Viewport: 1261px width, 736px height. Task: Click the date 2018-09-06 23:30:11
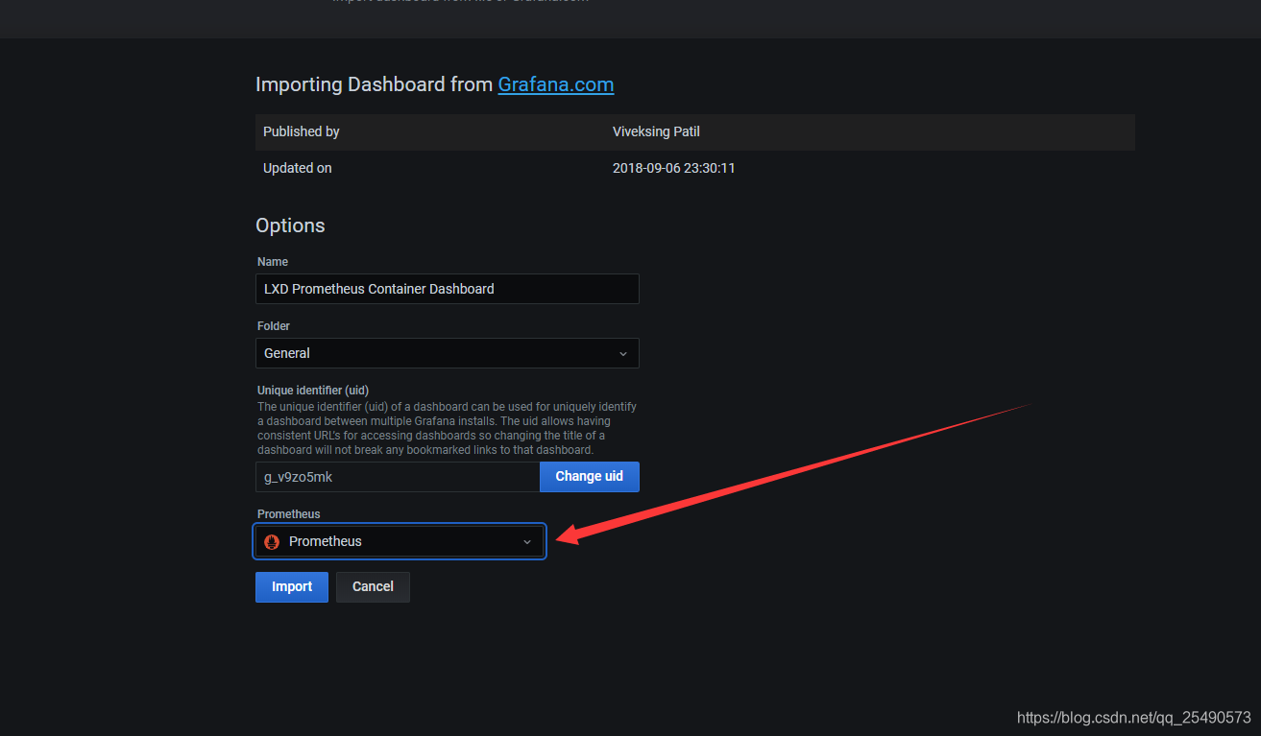(x=674, y=168)
